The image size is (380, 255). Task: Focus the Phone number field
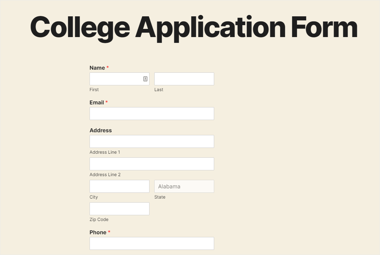tap(152, 243)
